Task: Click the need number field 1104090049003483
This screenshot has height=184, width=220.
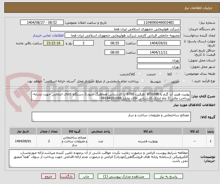Action: (158, 23)
